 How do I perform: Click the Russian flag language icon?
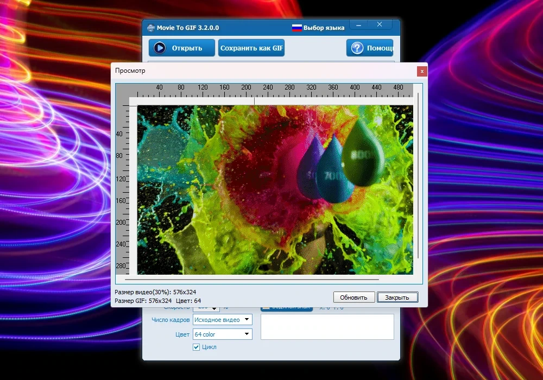[x=297, y=28]
